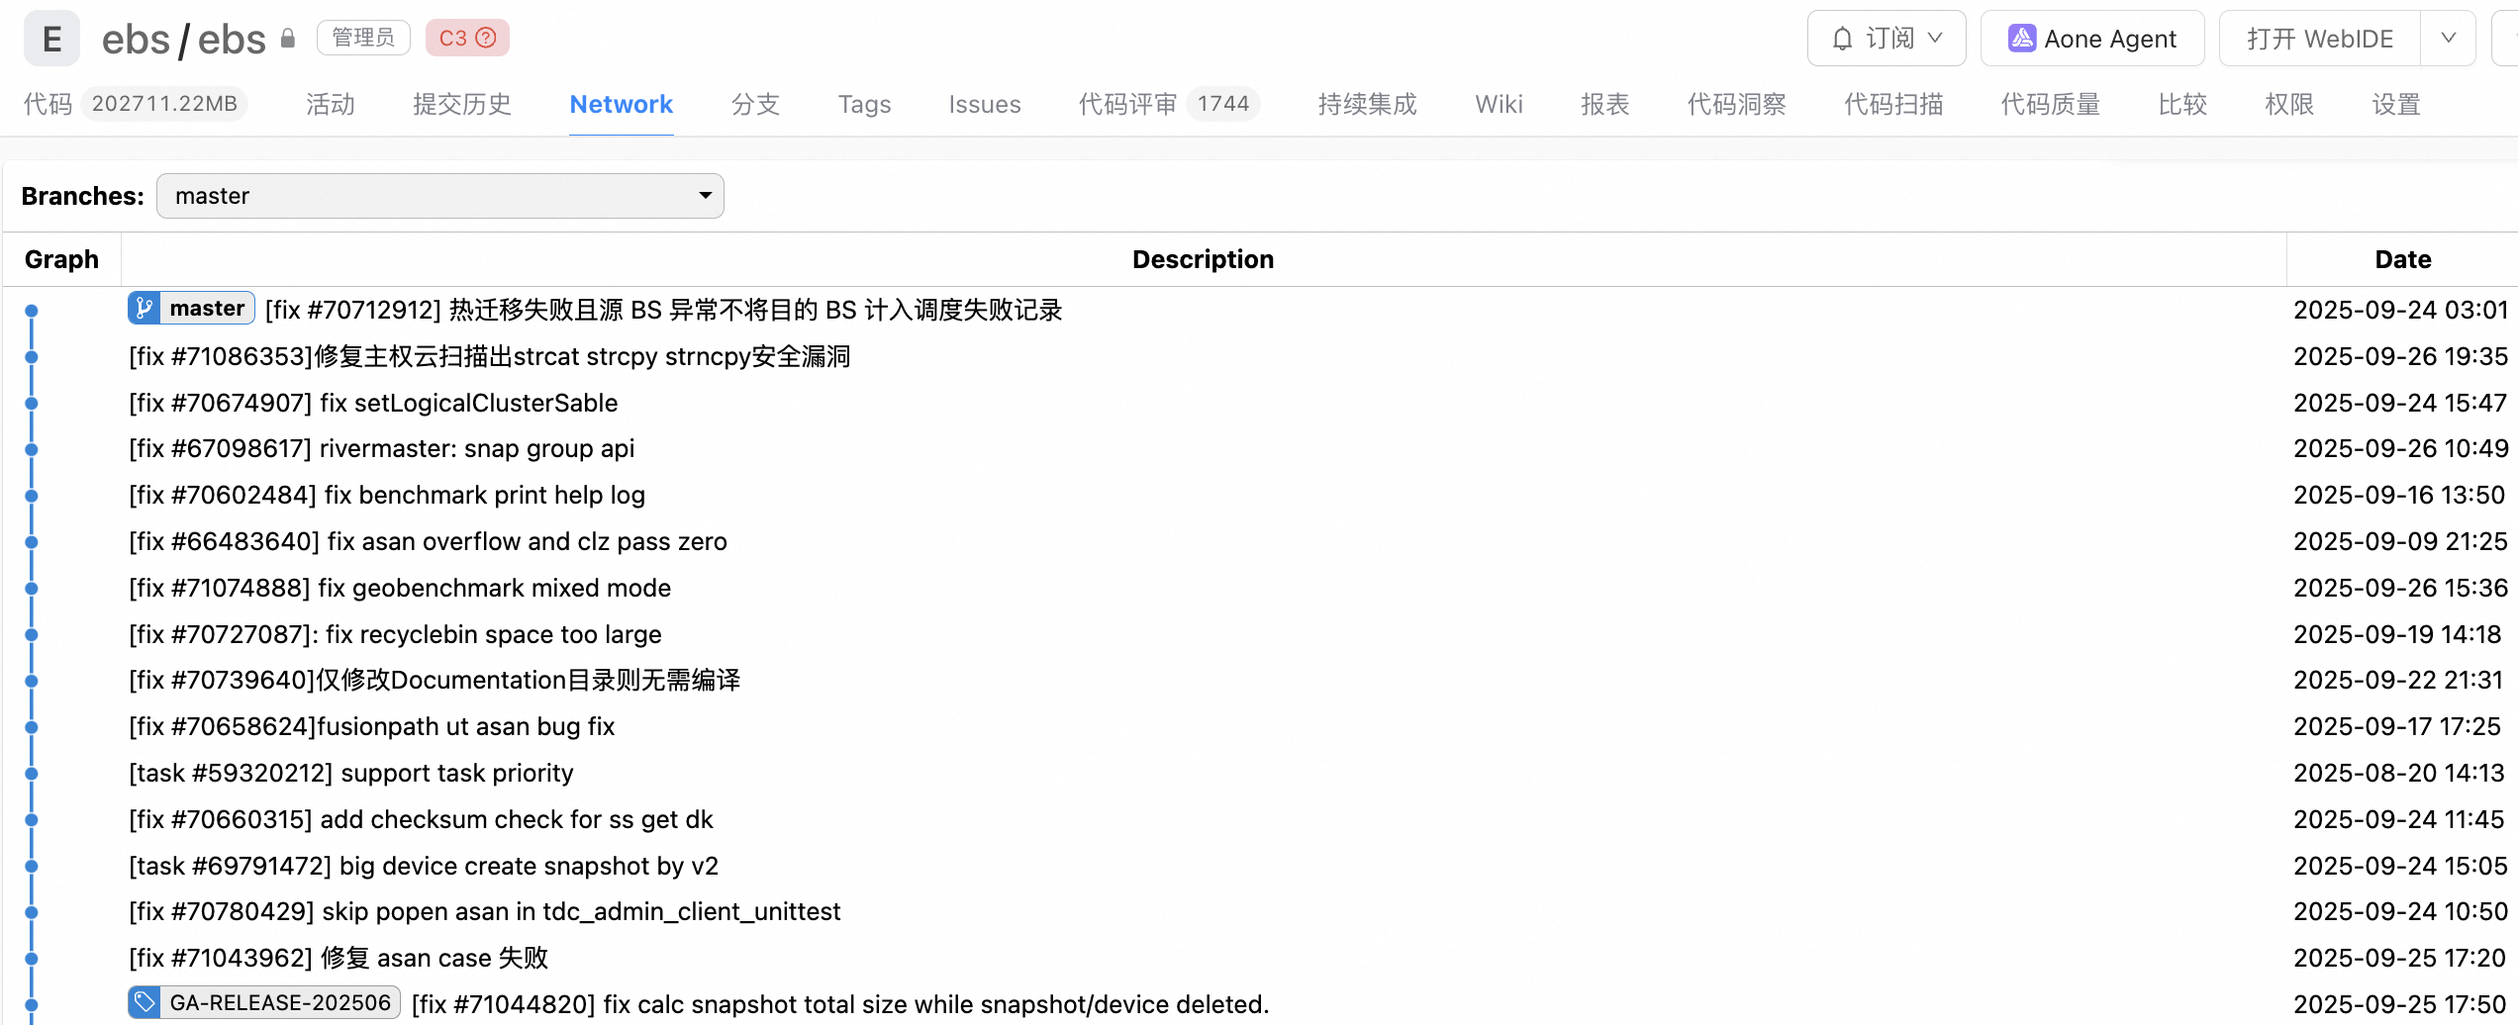Open the Issues tab
Viewport: 2518px width, 1025px height.
tap(985, 104)
